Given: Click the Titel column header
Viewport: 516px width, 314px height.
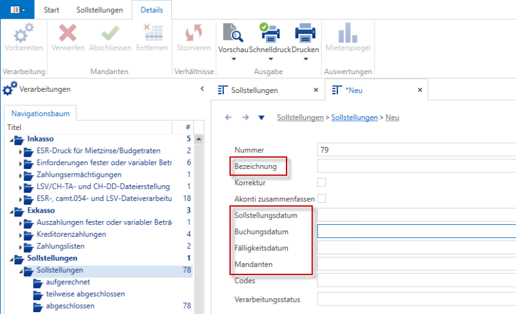Looking at the screenshot, I should tap(89, 128).
